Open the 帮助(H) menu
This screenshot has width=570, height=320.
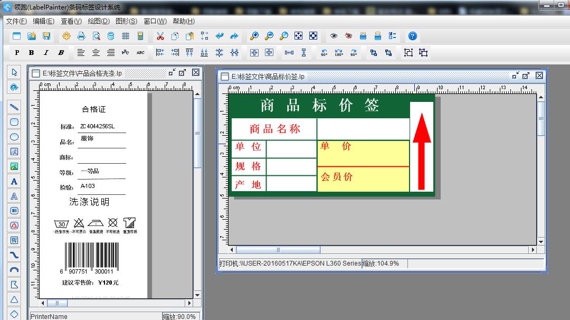pyautogui.click(x=184, y=21)
